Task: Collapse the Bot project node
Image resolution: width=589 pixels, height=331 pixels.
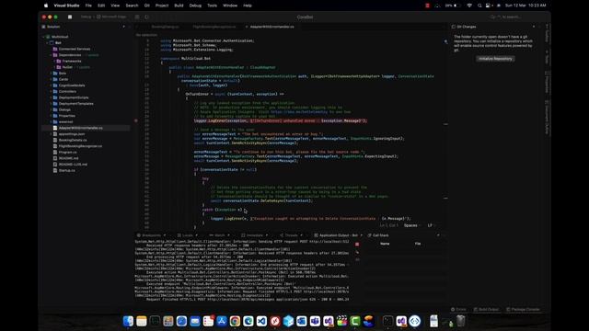Action: pyautogui.click(x=48, y=43)
